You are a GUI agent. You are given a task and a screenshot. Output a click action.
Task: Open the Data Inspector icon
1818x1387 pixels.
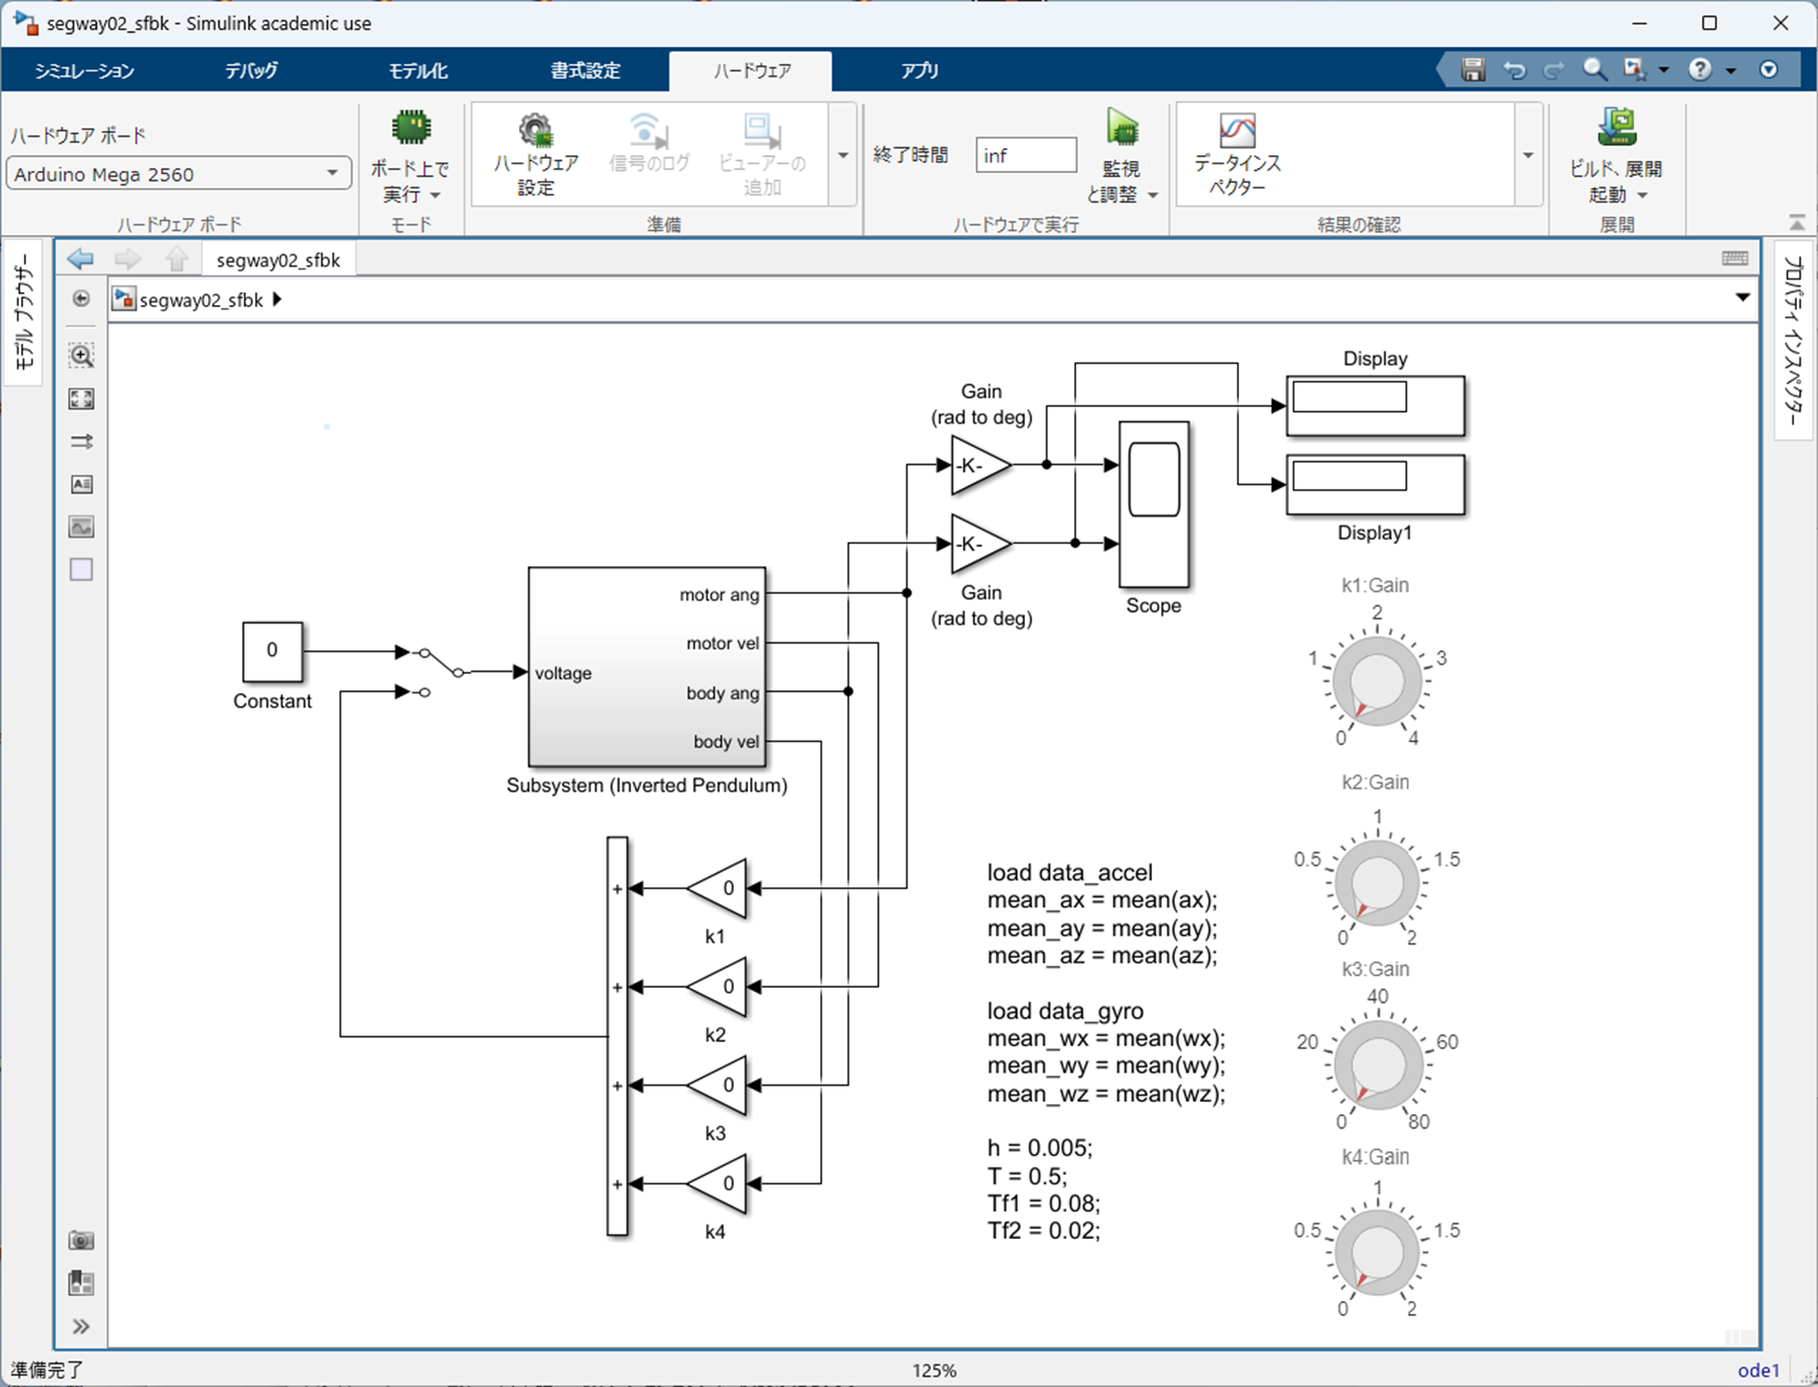pos(1237,131)
